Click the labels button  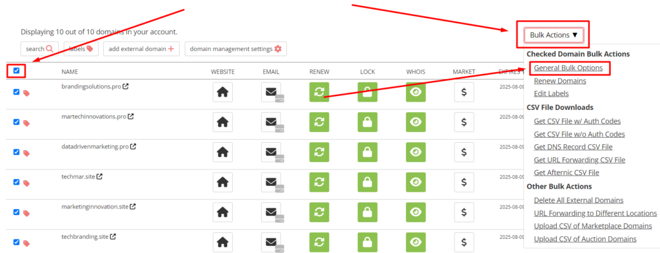tap(81, 49)
